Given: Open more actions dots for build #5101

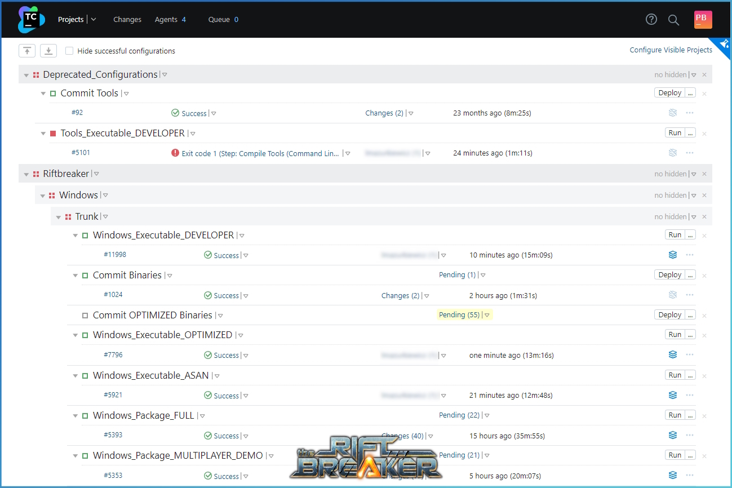Looking at the screenshot, I should (690, 153).
